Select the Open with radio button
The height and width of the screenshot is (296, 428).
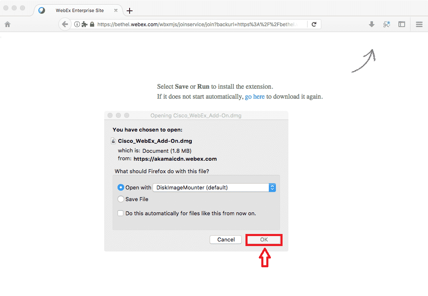click(120, 187)
